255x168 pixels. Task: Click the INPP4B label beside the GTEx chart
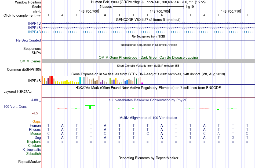click(x=34, y=81)
